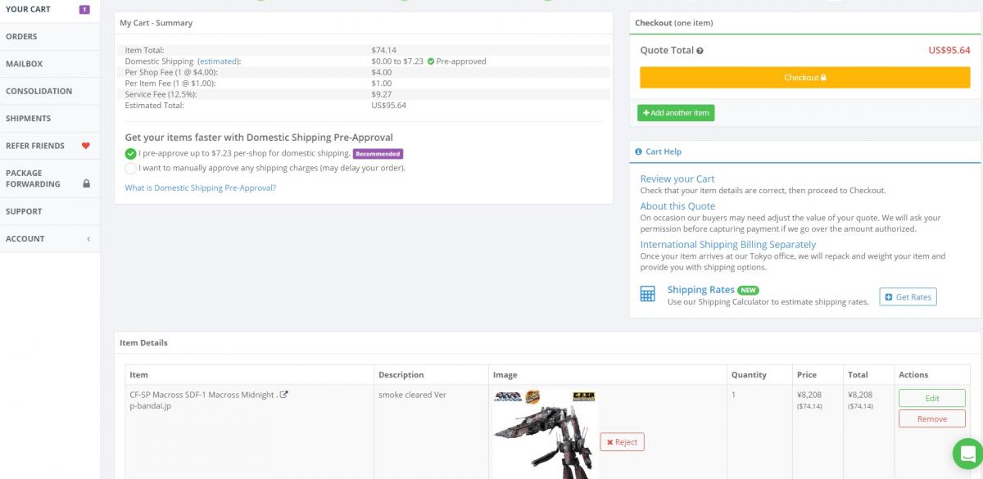Click the Add another item button
The width and height of the screenshot is (983, 479).
[x=676, y=113]
